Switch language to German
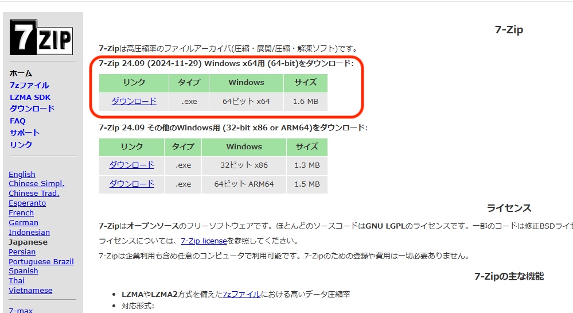The height and width of the screenshot is (313, 573). (24, 223)
